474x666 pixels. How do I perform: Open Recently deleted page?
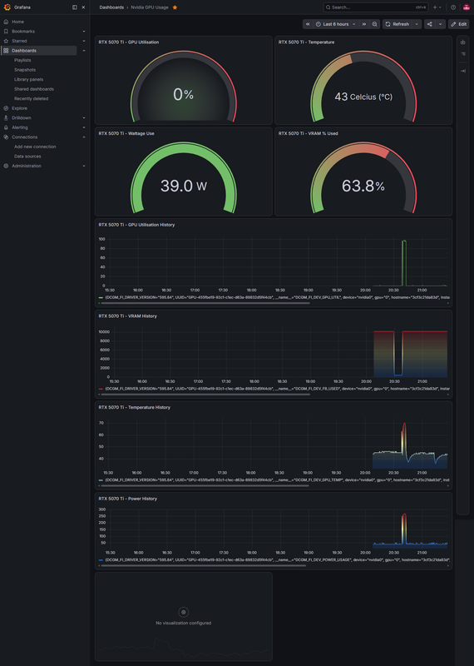pos(32,98)
